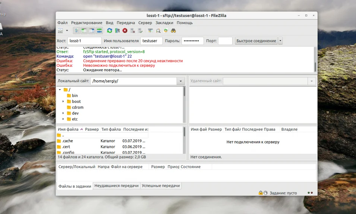Viewport: 356px width, 214px height.
Task: Open the Site Manager icon
Action: click(60, 30)
